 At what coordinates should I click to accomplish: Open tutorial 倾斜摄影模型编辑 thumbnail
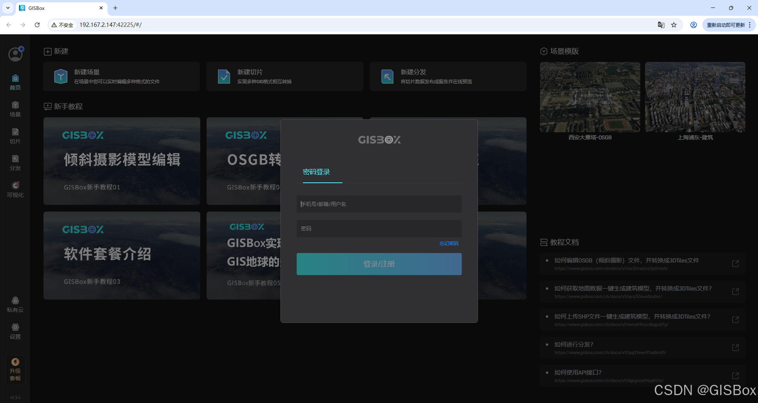122,161
